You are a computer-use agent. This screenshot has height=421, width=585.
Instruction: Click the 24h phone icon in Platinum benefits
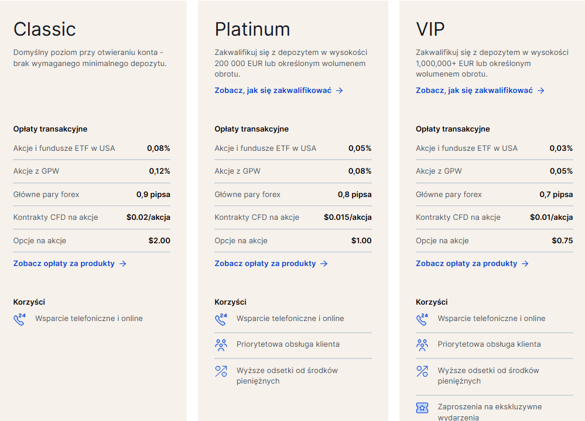tap(221, 319)
